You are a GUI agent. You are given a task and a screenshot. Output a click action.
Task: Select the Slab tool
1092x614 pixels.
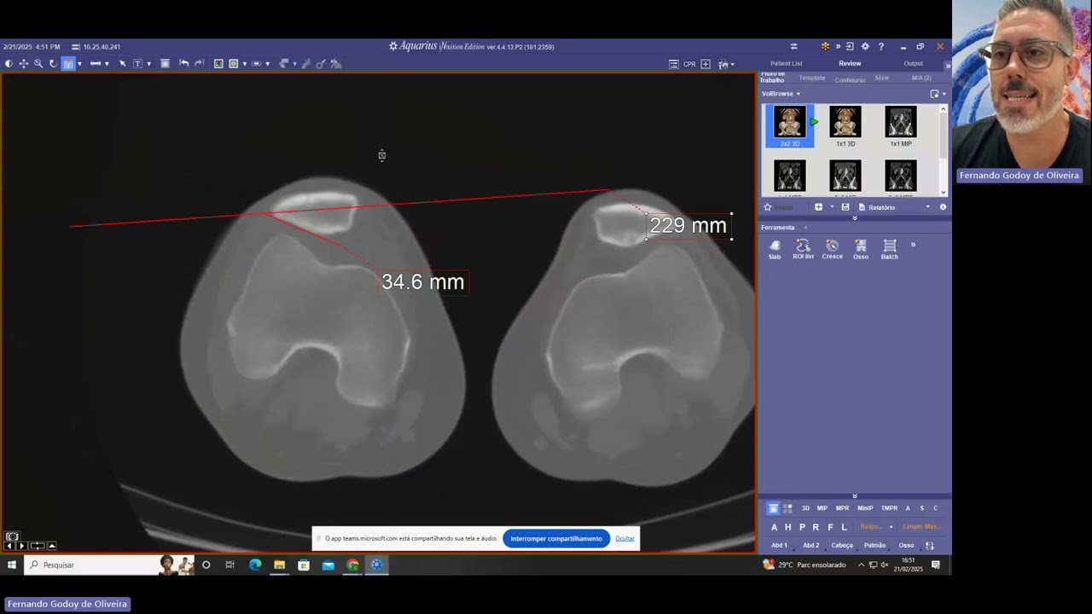click(x=775, y=250)
